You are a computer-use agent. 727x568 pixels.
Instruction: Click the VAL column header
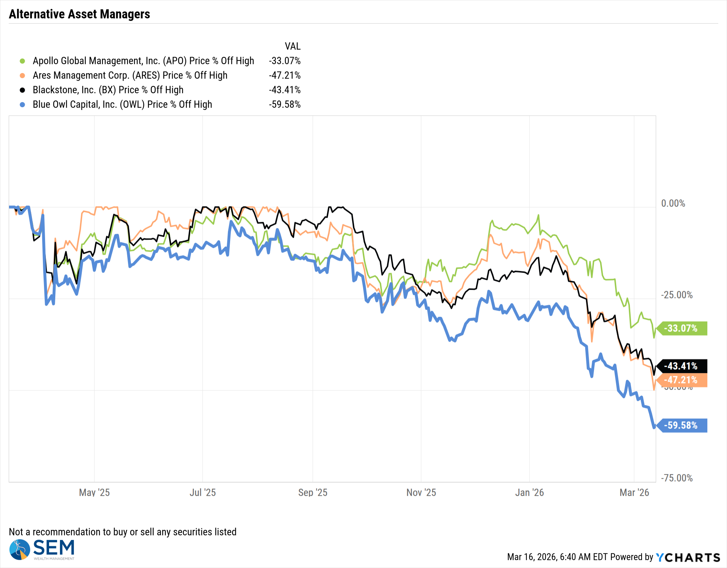[293, 47]
